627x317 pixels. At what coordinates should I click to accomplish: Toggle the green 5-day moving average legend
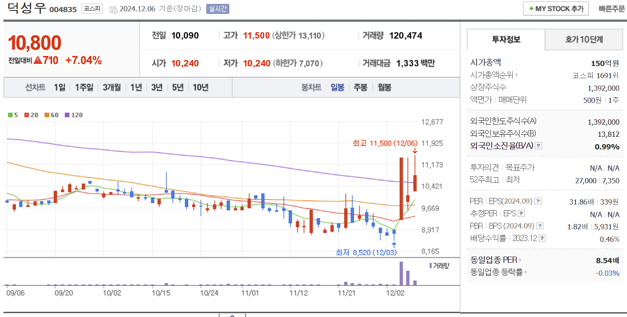pos(10,115)
